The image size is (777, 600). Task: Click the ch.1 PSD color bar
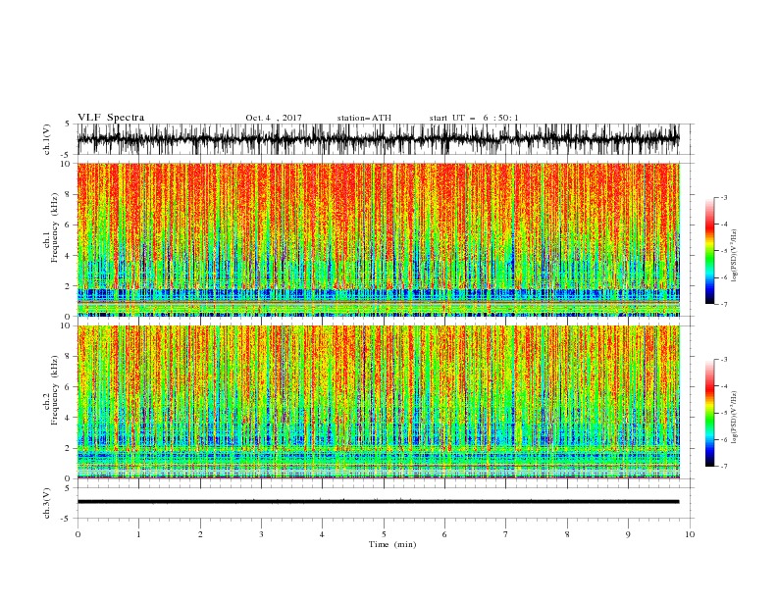[709, 251]
